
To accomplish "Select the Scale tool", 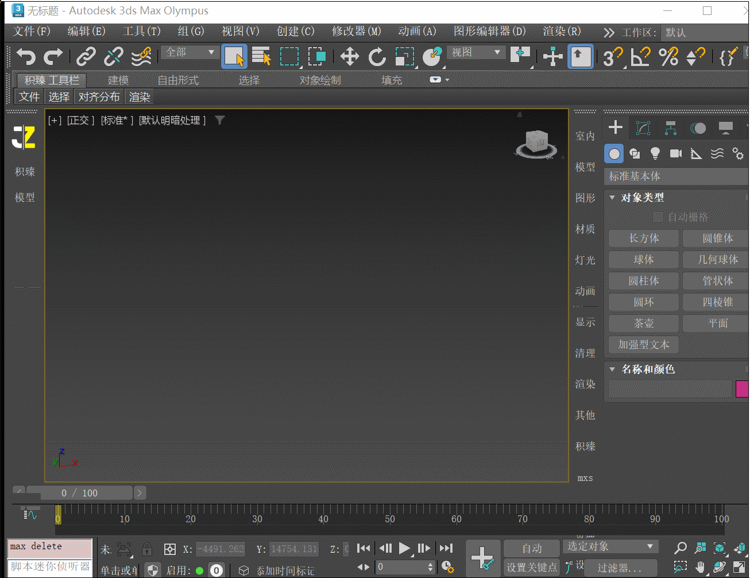I will point(405,56).
